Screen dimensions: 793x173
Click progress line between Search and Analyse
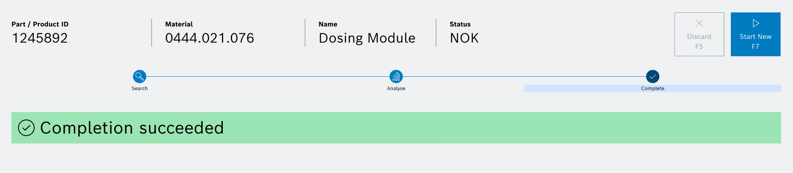pos(268,76)
